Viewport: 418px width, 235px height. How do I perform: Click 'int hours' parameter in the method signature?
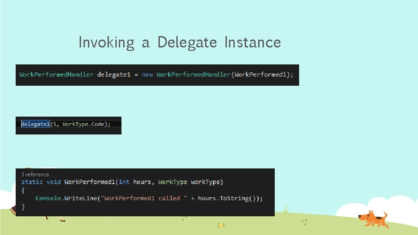click(135, 182)
